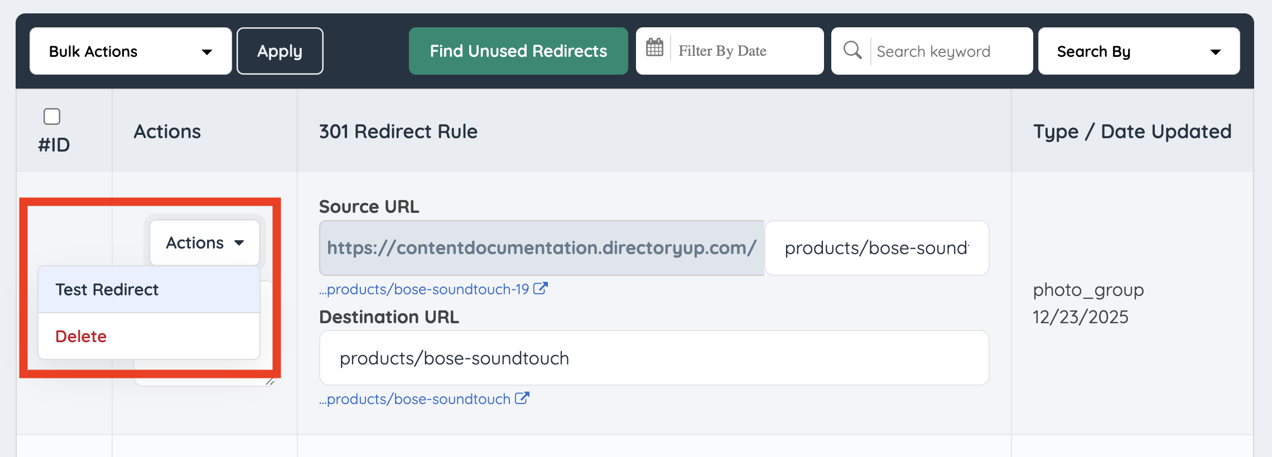
Task: Click the caret arrow on Bulk Actions
Action: pyautogui.click(x=207, y=52)
